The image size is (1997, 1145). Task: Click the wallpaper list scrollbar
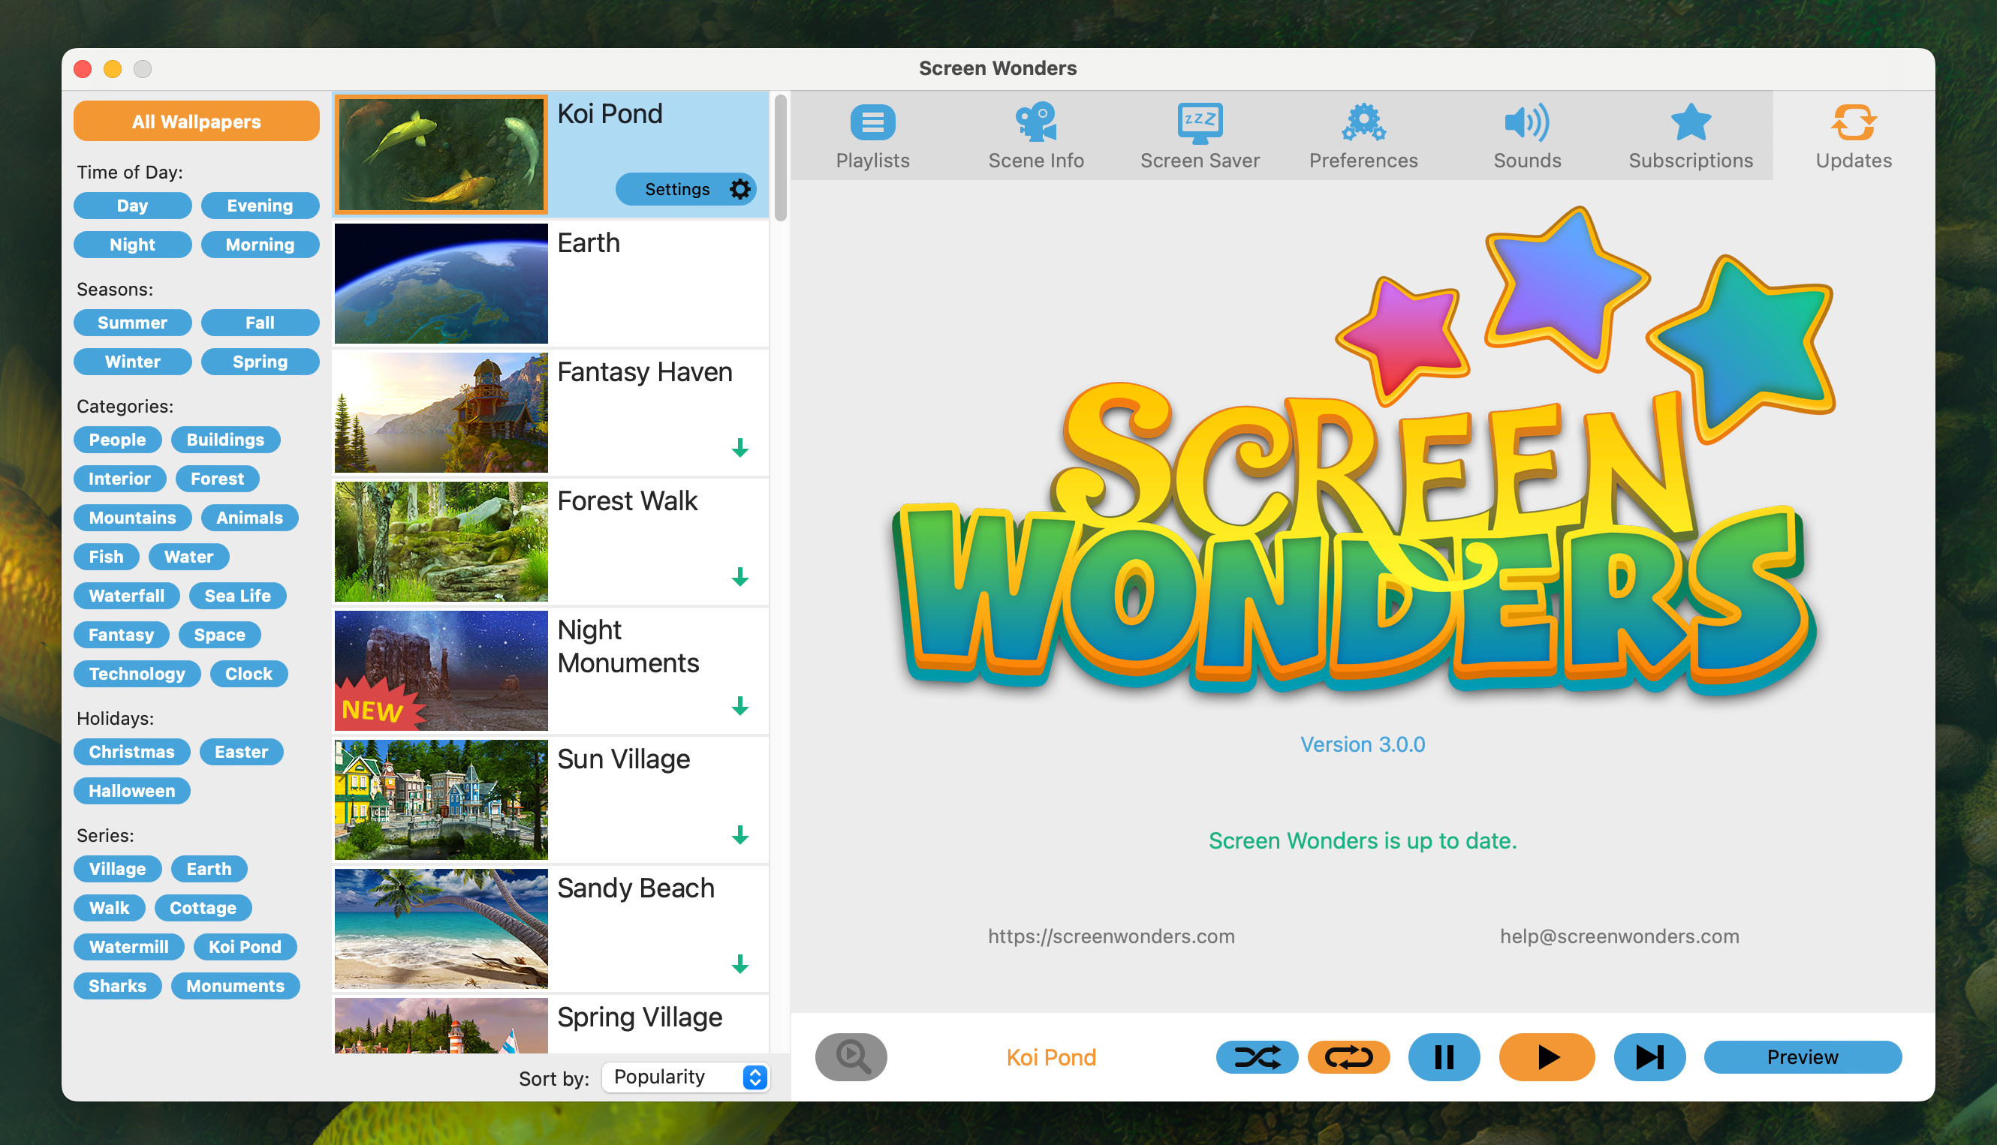(x=780, y=158)
